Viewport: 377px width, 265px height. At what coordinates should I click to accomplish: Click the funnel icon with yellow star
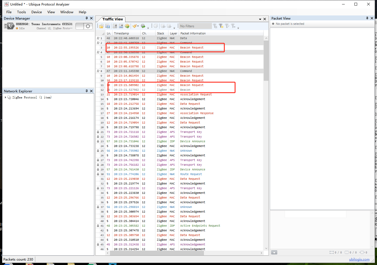click(221, 26)
